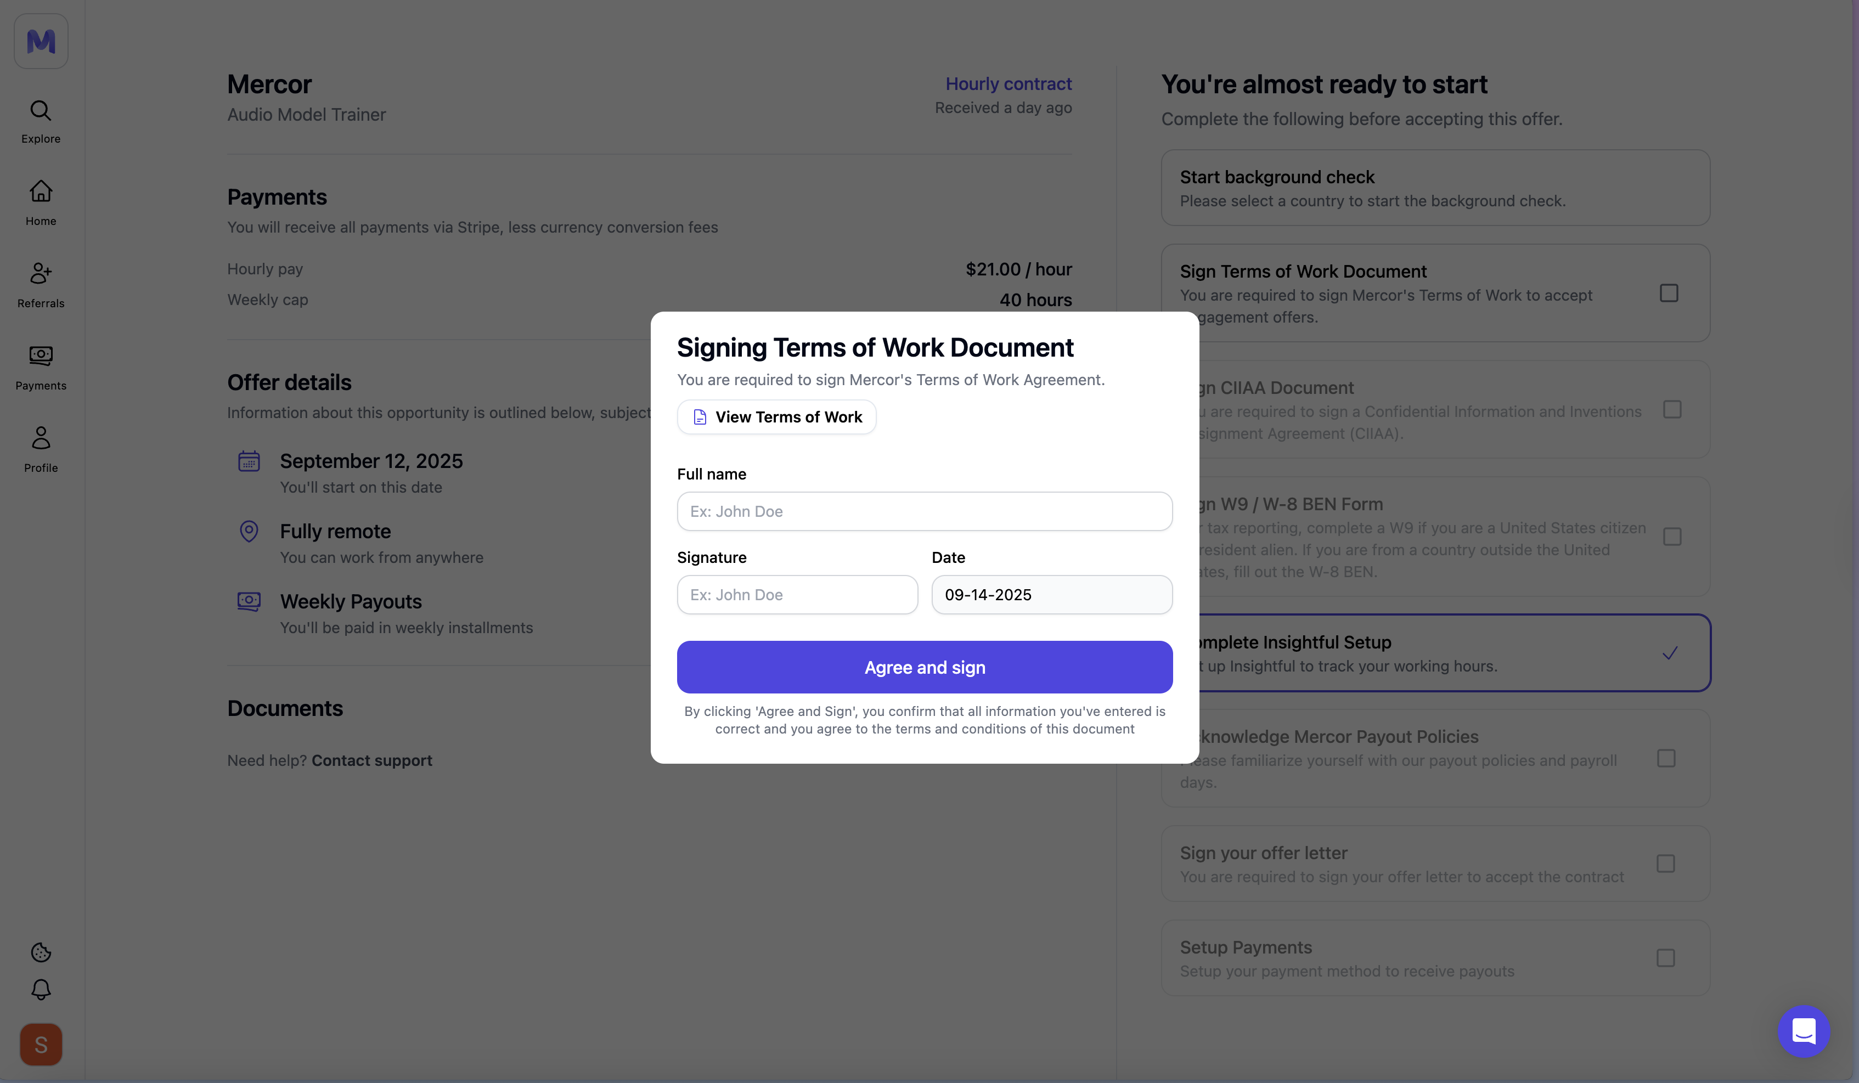This screenshot has width=1859, height=1083.
Task: Open notifications bell icon
Action: 41,989
